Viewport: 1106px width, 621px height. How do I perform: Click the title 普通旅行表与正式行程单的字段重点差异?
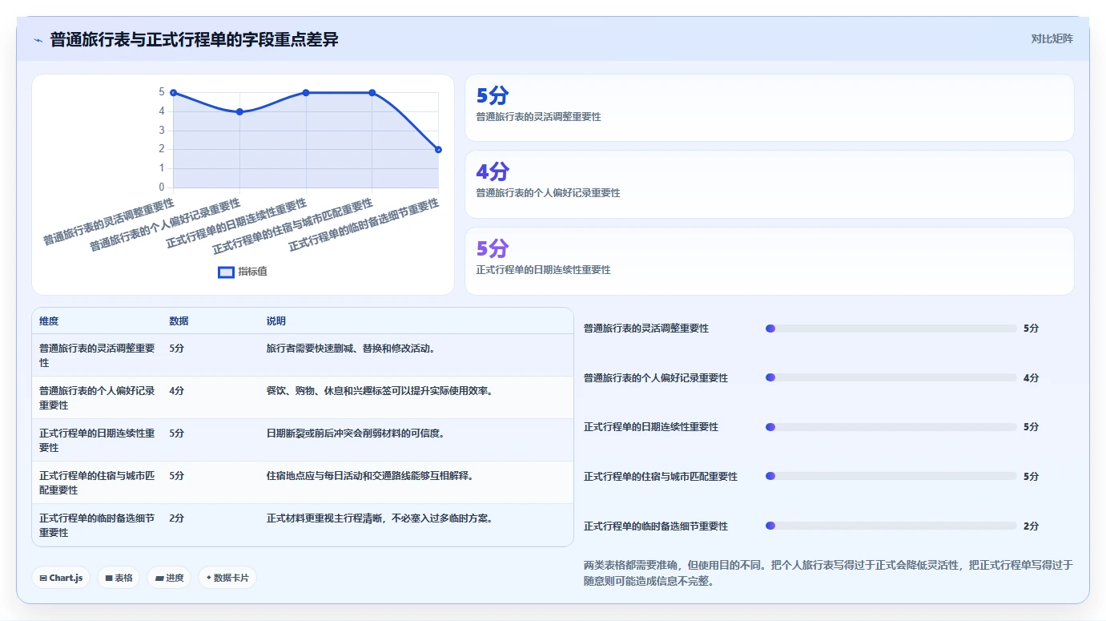point(195,40)
